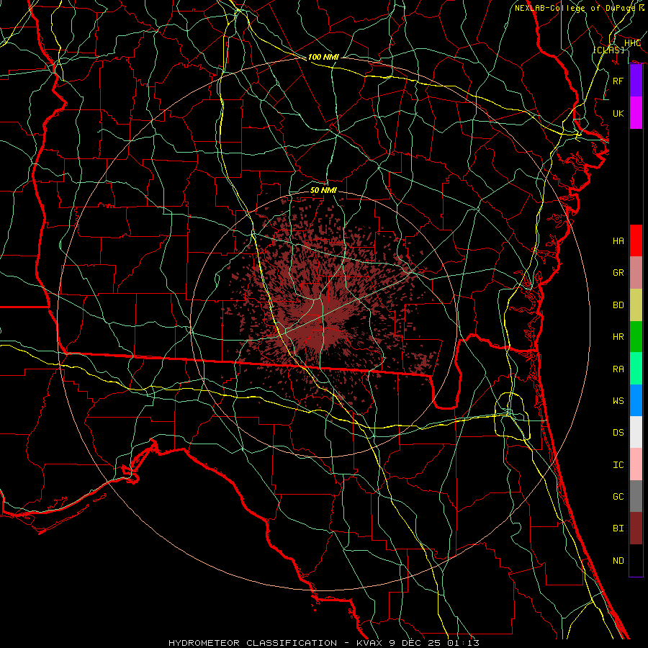This screenshot has height=648, width=648.
Task: Click the 'RA' legend label
Action: pos(618,369)
